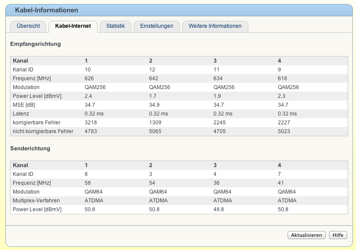Viewport: 356px width, 250px height.
Task: Open the Einstellungen tab
Action: point(157,26)
